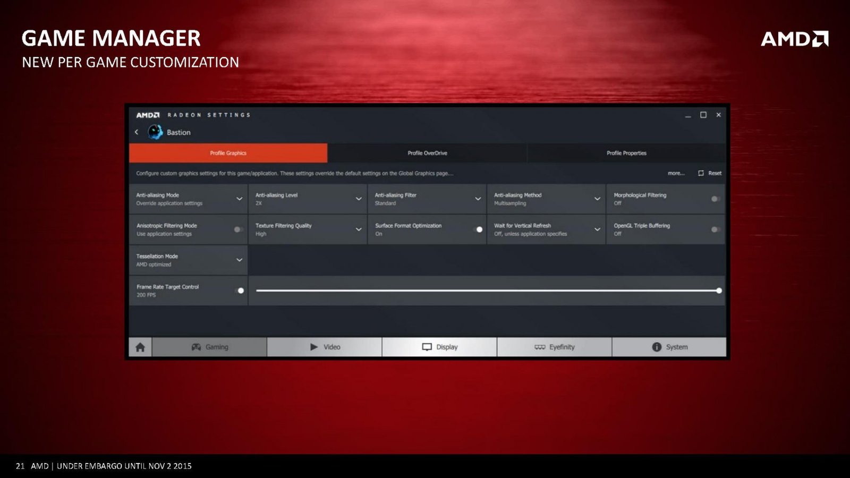
Task: Click the more... link
Action: 676,173
